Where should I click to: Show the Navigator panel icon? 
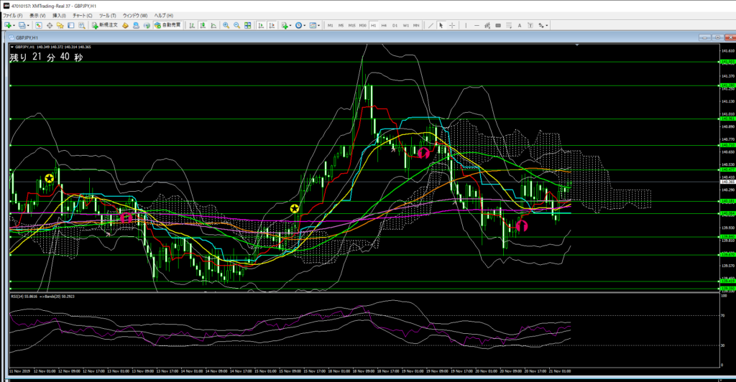pyautogui.click(x=60, y=25)
